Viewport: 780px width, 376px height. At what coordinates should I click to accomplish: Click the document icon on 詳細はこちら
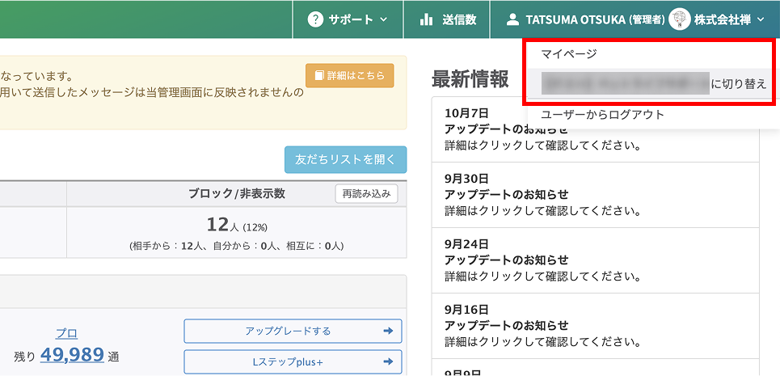point(318,75)
